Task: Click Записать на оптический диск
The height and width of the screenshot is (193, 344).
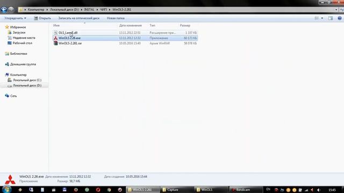Action: 79,18
